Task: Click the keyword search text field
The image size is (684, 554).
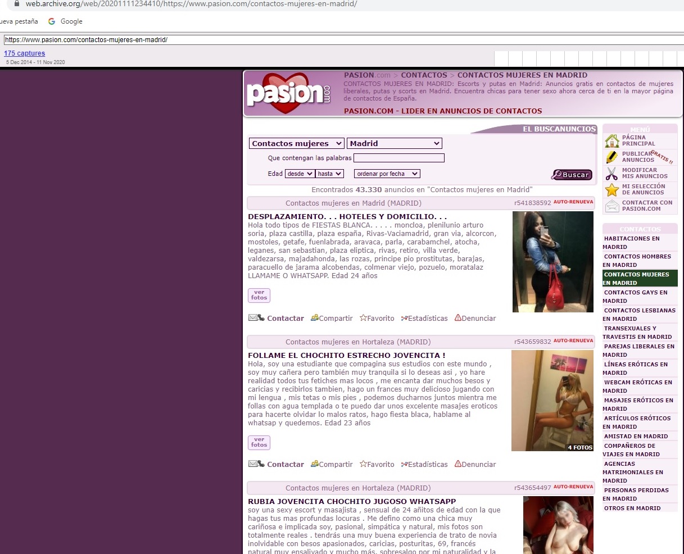Action: (399, 158)
